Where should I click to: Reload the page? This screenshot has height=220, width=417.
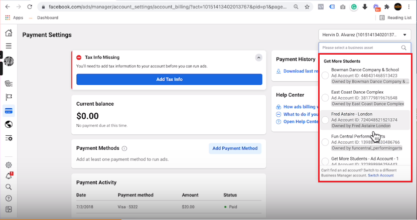pyautogui.click(x=30, y=7)
